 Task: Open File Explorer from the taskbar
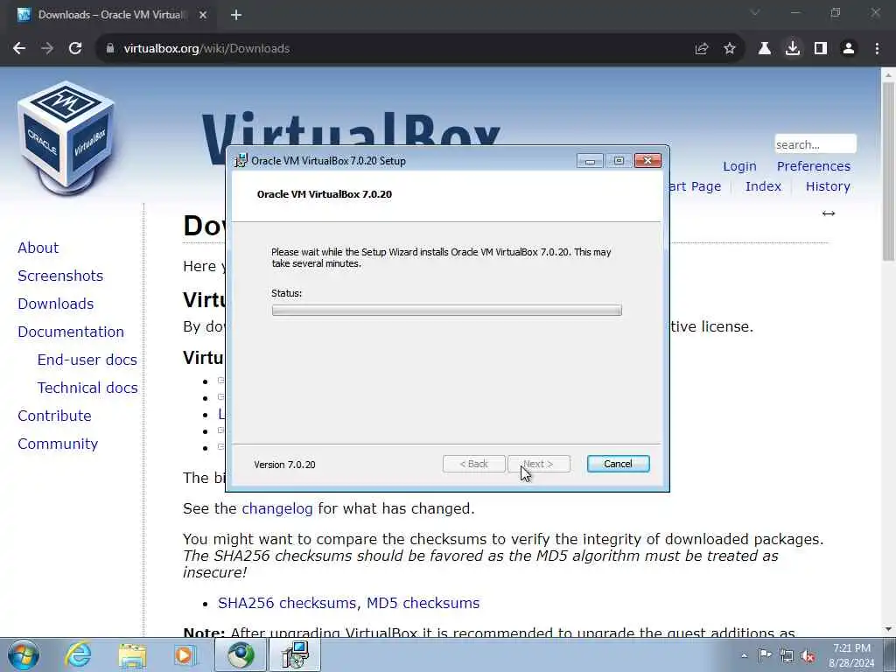point(132,654)
